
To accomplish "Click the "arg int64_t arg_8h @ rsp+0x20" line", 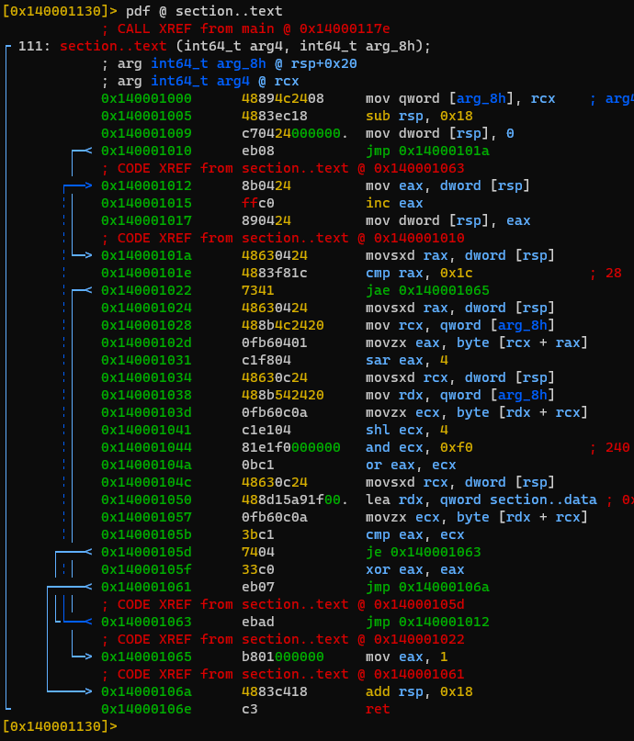I will (230, 63).
